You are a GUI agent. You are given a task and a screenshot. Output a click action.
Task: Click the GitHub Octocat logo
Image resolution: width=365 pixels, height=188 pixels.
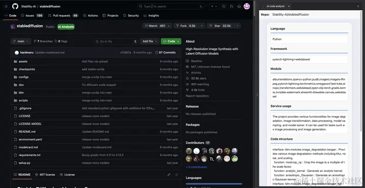pyautogui.click(x=15, y=6)
